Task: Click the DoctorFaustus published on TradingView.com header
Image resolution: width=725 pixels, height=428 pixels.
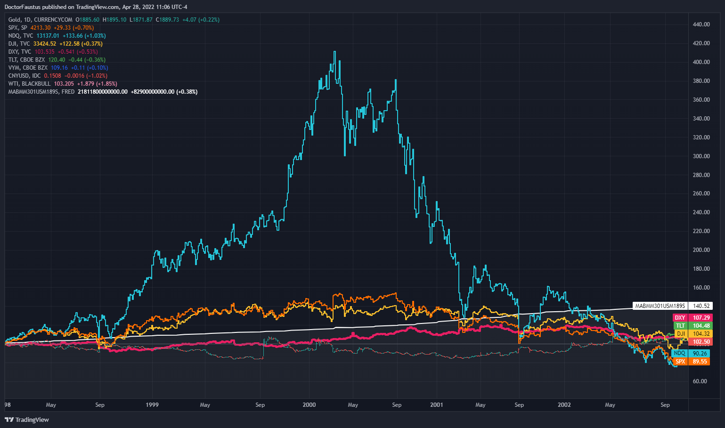Action: coord(96,7)
